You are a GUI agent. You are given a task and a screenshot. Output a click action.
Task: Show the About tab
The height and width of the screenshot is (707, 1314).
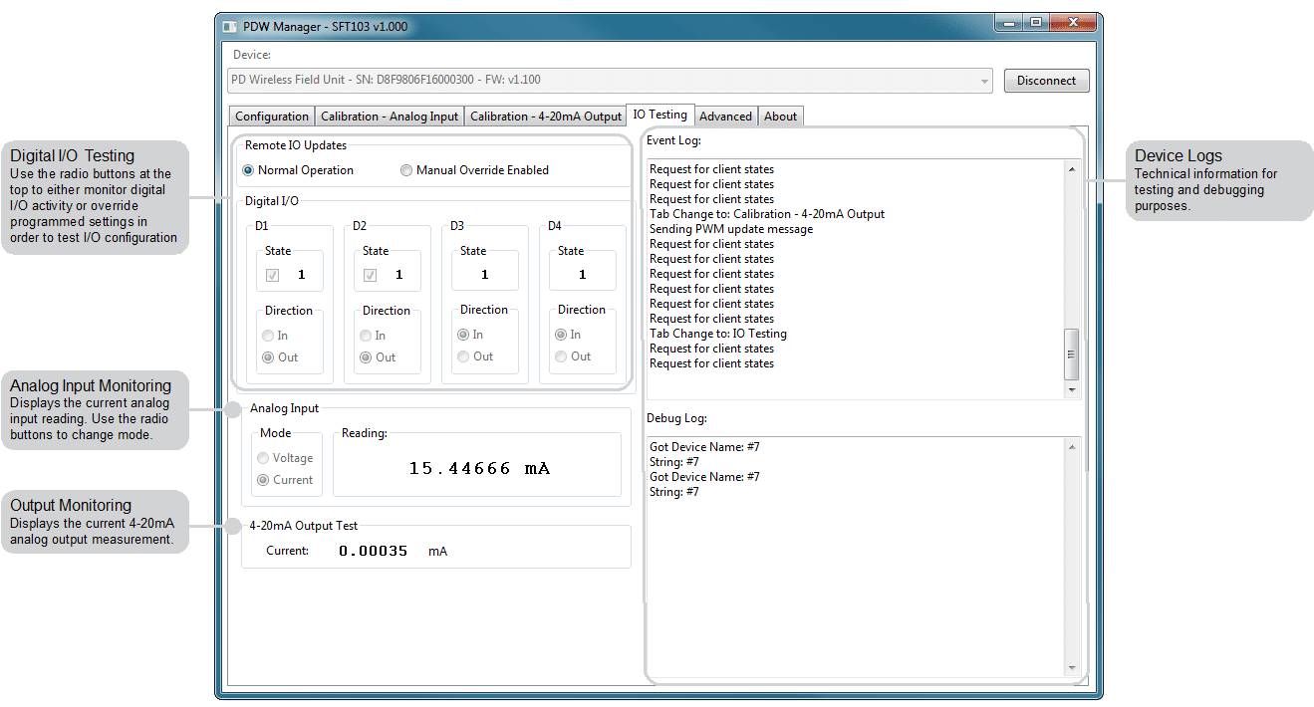click(x=780, y=117)
